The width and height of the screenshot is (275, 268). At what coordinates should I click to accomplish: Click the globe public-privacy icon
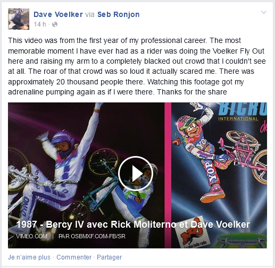55,24
